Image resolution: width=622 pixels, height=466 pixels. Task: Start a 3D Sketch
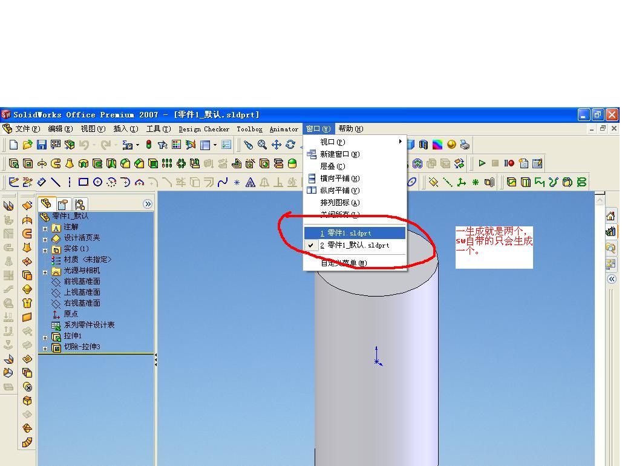27,182
